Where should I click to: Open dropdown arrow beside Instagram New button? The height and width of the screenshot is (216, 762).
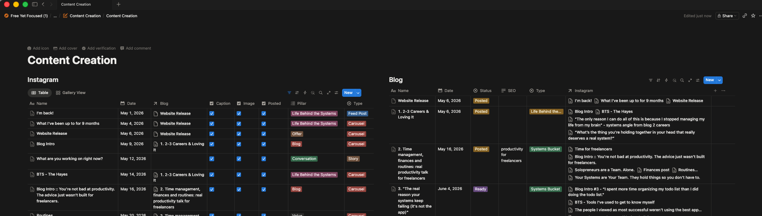click(358, 93)
